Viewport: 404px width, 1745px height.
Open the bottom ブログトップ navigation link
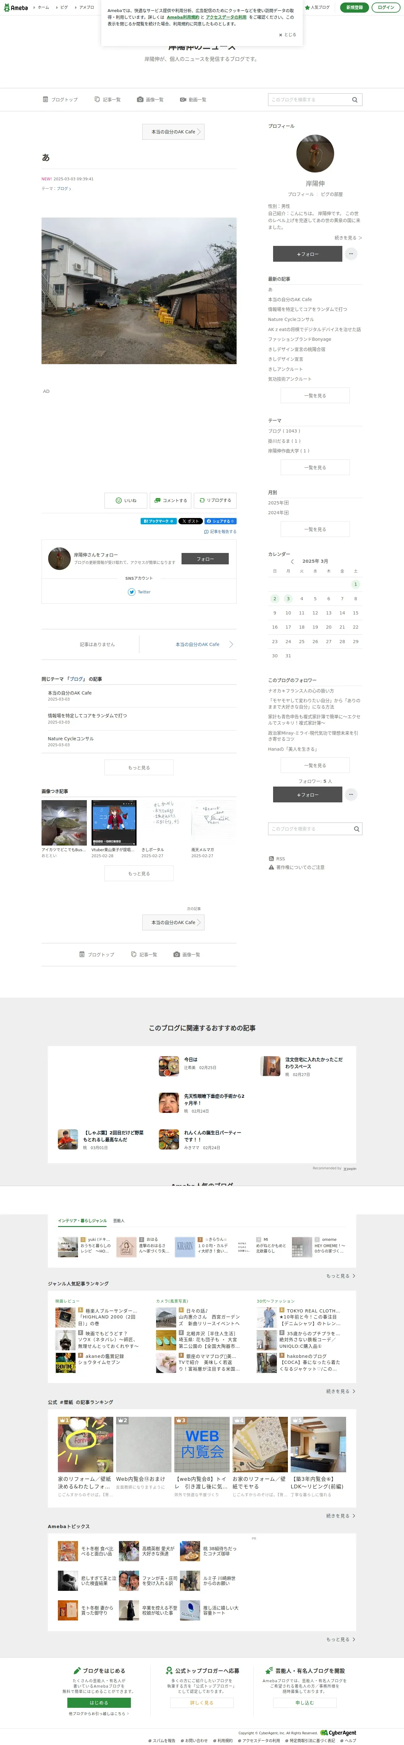pyautogui.click(x=97, y=954)
